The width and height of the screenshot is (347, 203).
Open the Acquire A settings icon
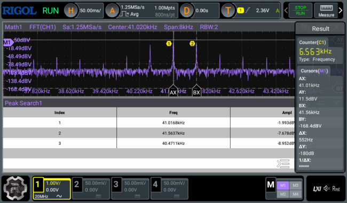tap(112, 10)
